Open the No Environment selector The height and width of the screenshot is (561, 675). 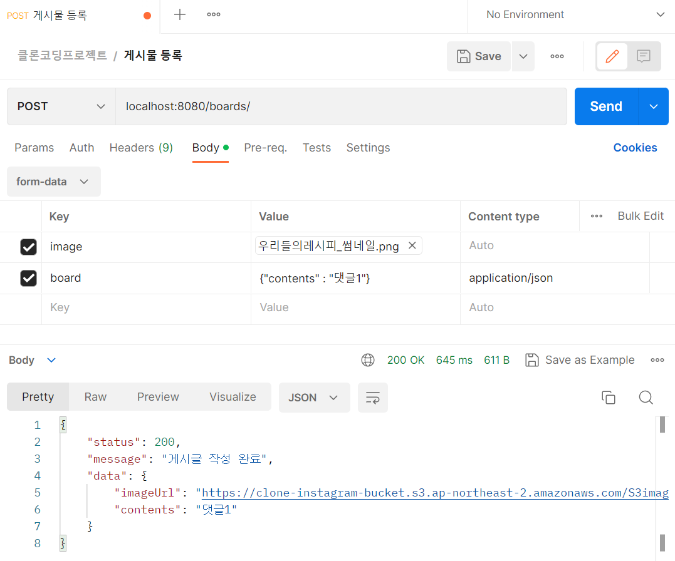coord(575,14)
